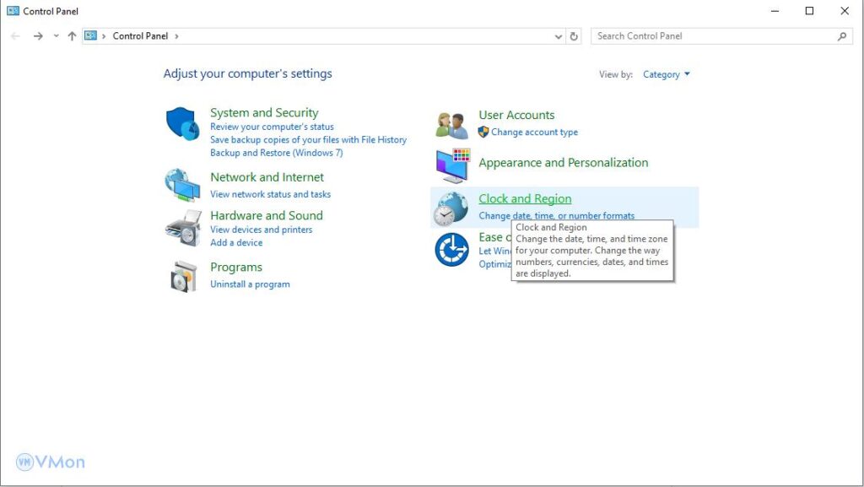Click the Hardware and Sound printer icon
The height and width of the screenshot is (487, 864).
pos(181,227)
